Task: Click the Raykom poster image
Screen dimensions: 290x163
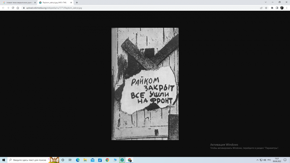Action: [x=145, y=84]
